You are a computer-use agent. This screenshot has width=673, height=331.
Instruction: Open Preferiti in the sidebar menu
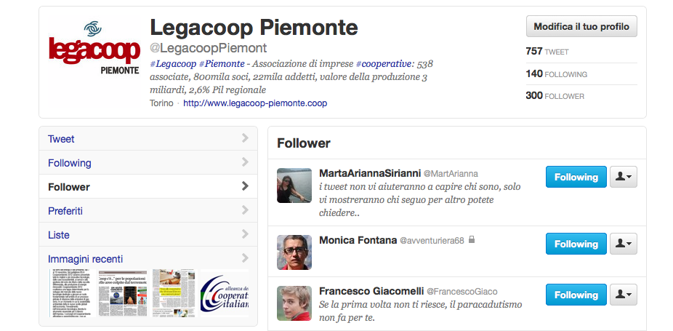click(x=148, y=211)
